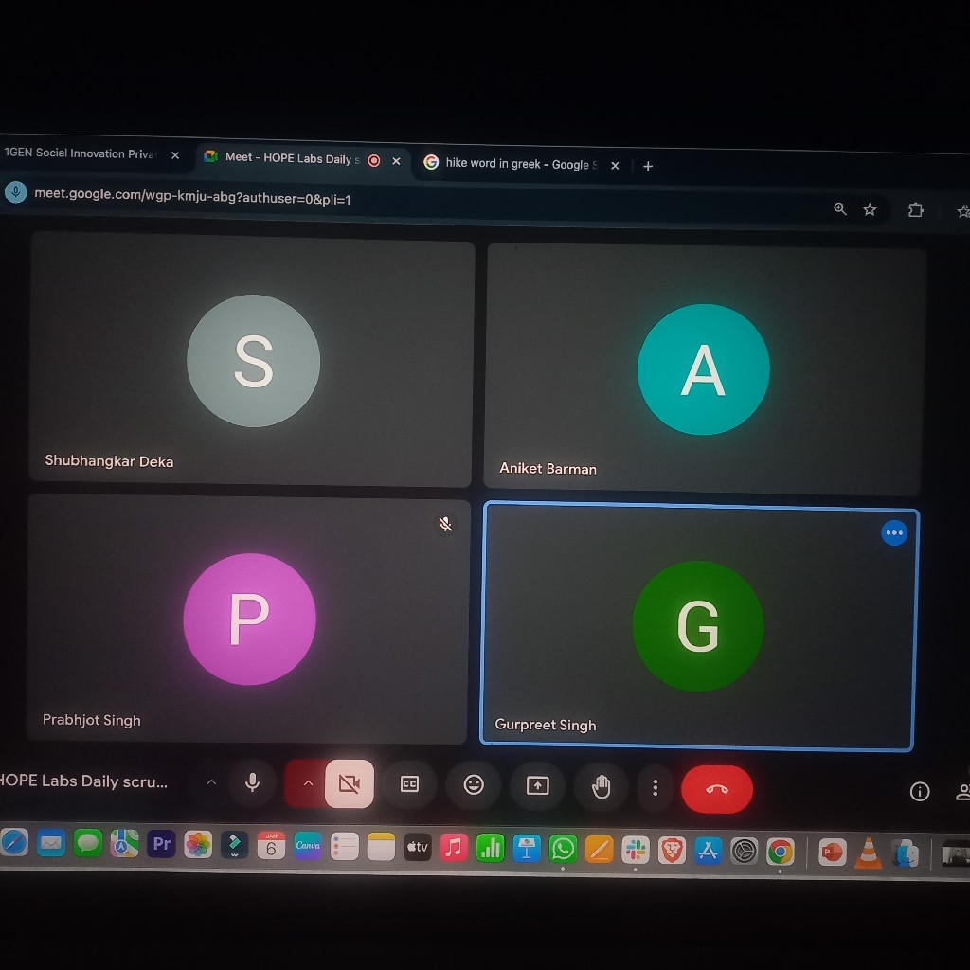The image size is (970, 970).
Task: Close the 1GEN Social Innovation tab
Action: coord(175,155)
